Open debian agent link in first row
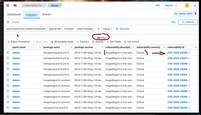 (16, 53)
